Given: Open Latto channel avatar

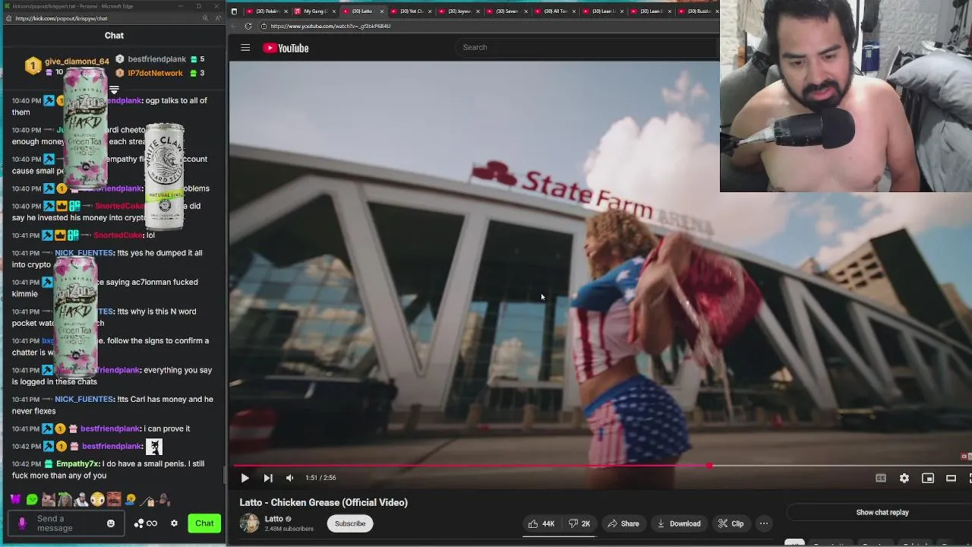Looking at the screenshot, I should click(x=249, y=523).
